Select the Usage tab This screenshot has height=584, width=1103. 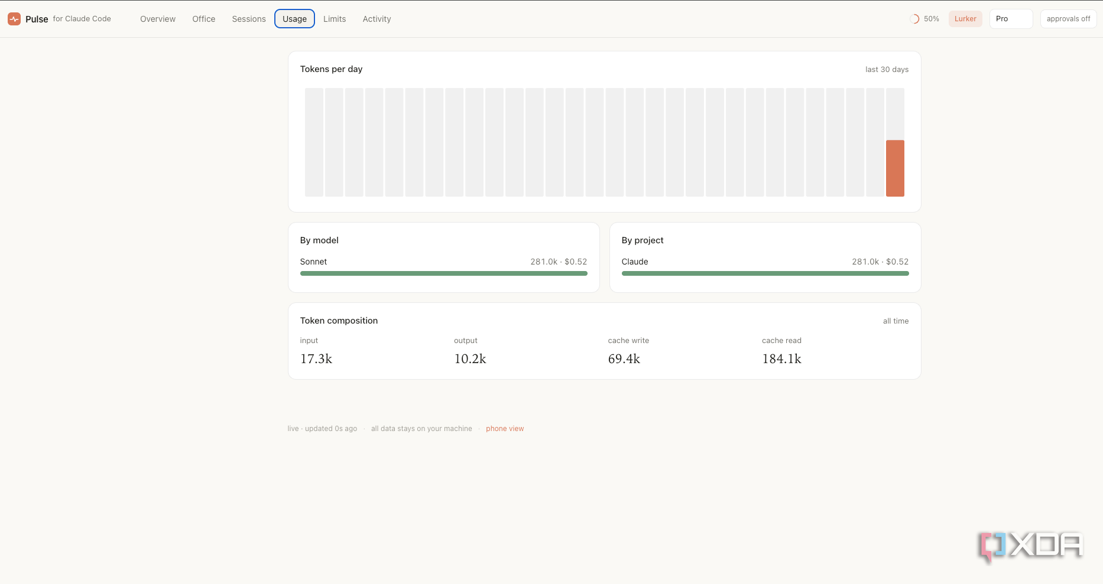pos(294,19)
